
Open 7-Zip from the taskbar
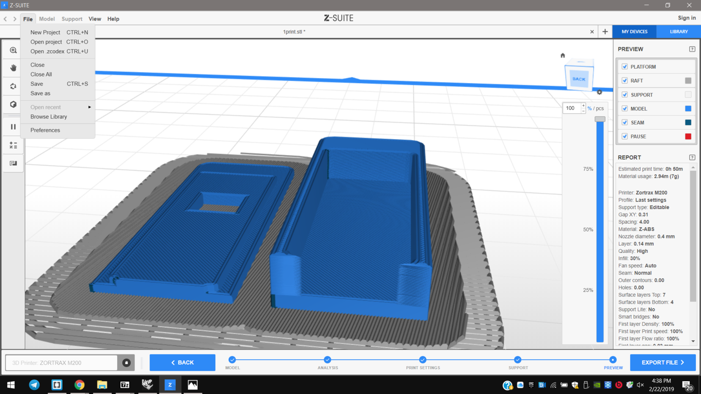pyautogui.click(x=124, y=385)
